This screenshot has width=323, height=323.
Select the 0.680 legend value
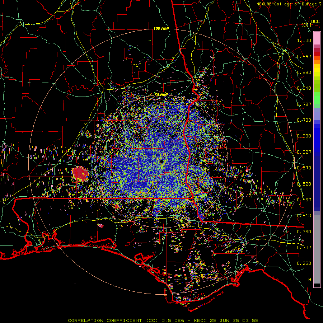pos(304,136)
